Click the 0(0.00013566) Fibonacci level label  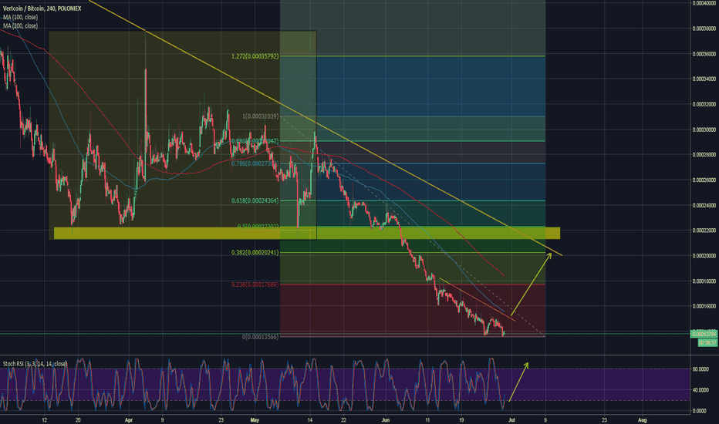click(x=261, y=337)
